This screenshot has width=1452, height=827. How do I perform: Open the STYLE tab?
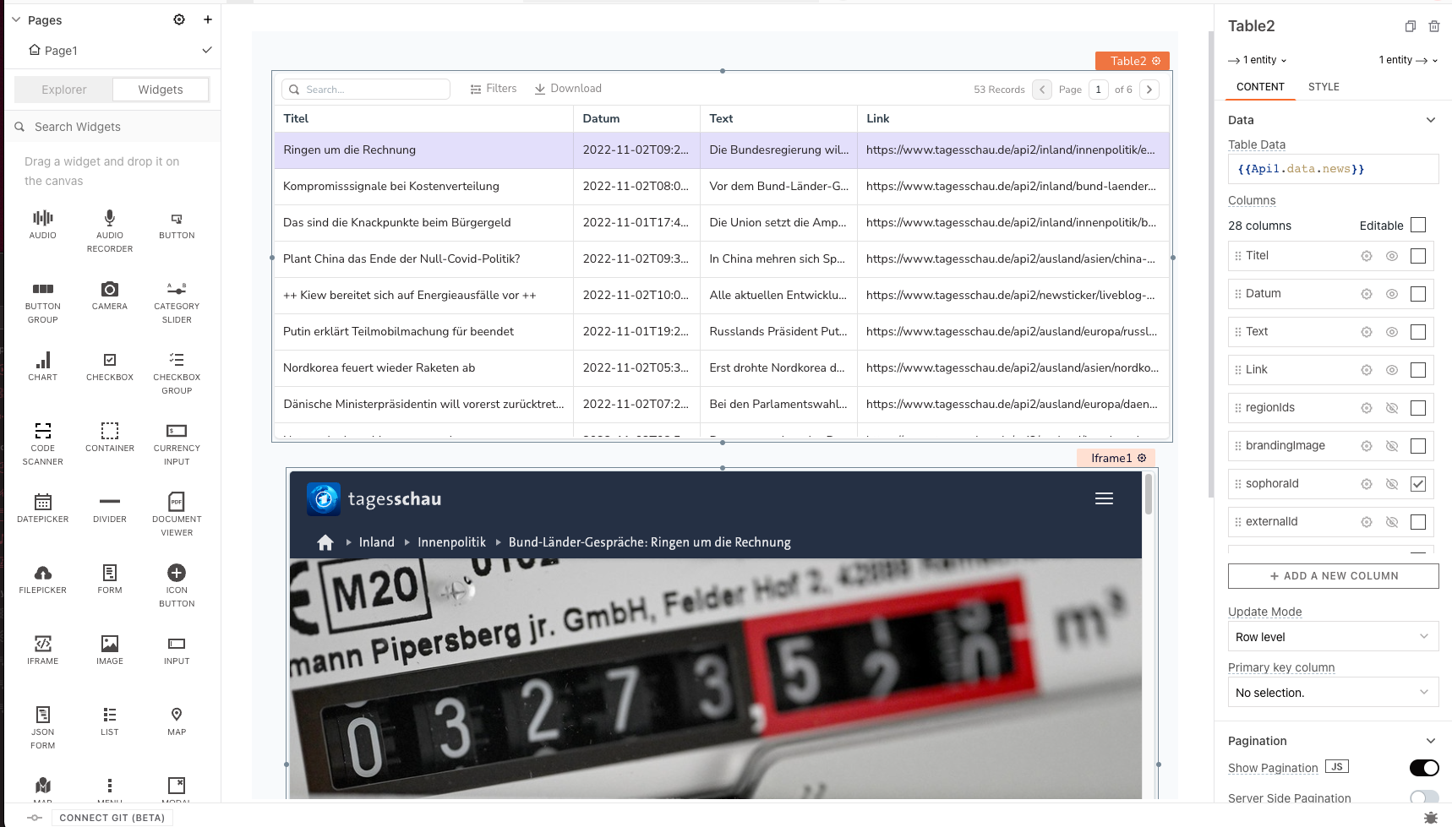point(1324,87)
